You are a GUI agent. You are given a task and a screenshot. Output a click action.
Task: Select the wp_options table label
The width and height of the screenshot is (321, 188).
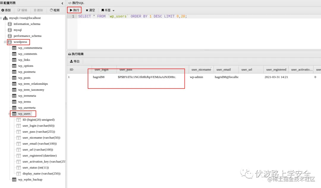(x=26, y=66)
